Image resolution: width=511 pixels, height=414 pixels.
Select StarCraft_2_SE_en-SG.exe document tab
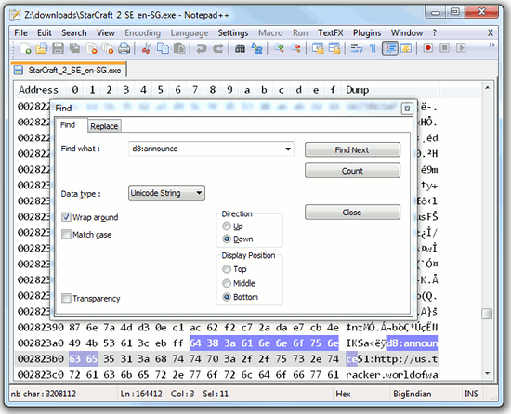69,70
